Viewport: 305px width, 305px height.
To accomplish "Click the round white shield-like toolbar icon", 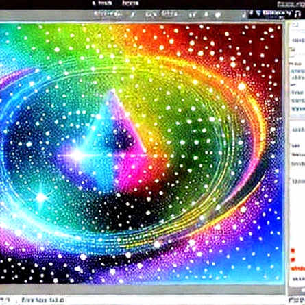I will click(x=217, y=15).
